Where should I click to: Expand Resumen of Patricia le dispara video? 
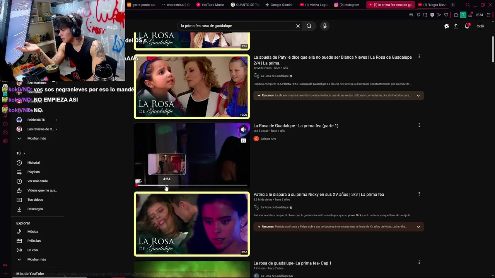click(418, 227)
